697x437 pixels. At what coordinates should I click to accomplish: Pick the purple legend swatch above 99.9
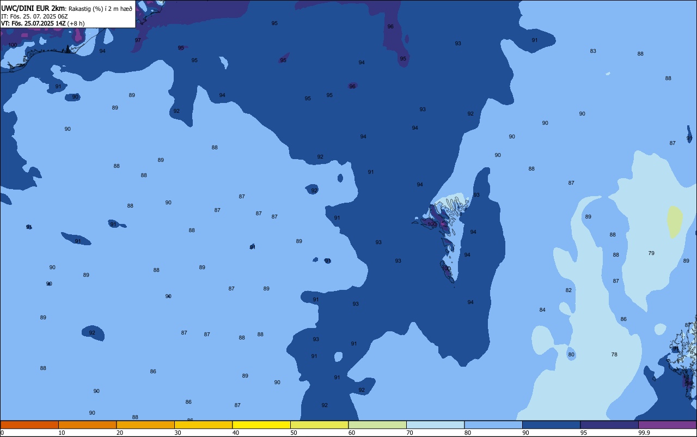click(x=667, y=424)
